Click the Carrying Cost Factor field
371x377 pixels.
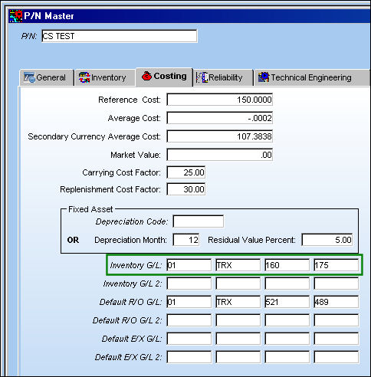click(186, 172)
